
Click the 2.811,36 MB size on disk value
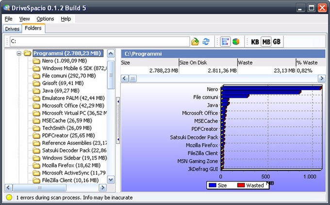click(222, 71)
